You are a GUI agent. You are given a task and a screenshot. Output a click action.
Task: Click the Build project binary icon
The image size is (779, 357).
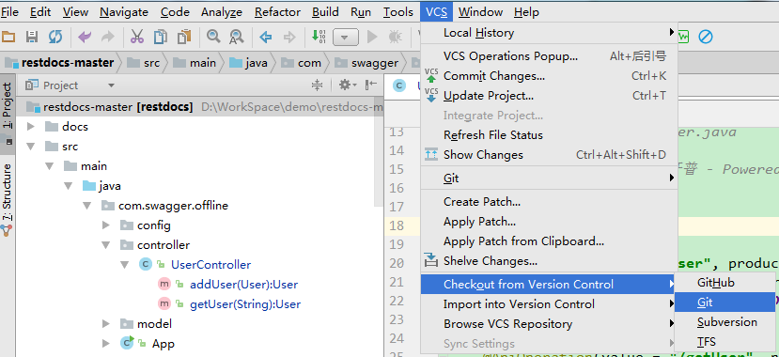(x=318, y=37)
